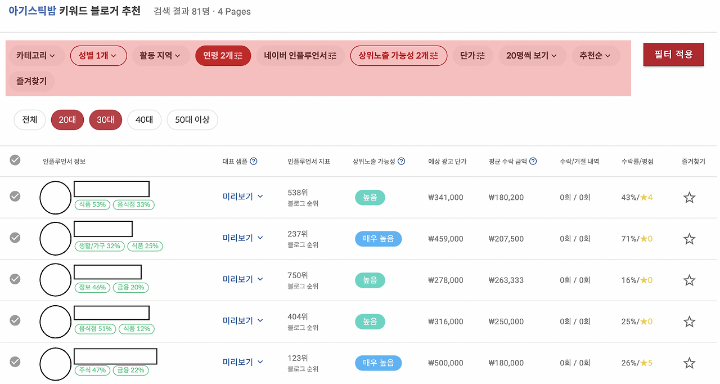
Task: Open the 평균 수락 금액 help tooltip
Action: tap(533, 161)
